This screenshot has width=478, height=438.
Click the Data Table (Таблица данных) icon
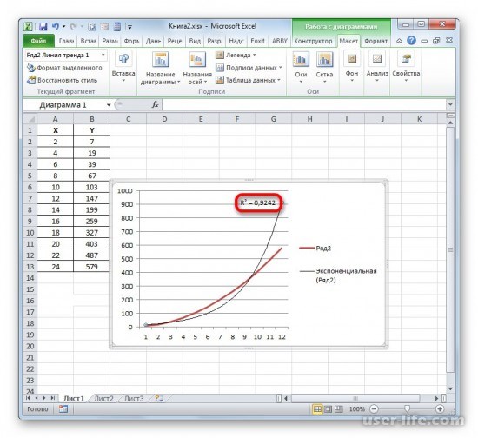click(x=220, y=80)
